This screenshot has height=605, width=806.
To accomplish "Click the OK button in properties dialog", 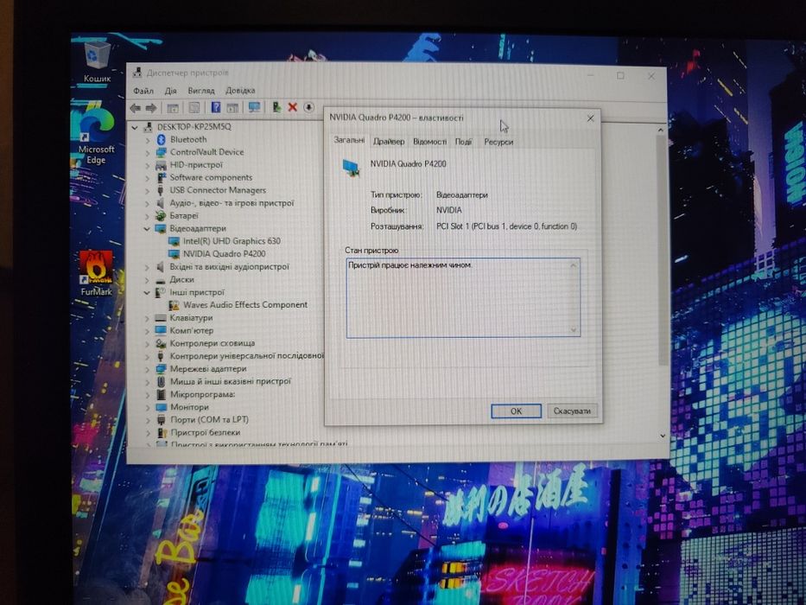I will (x=516, y=411).
